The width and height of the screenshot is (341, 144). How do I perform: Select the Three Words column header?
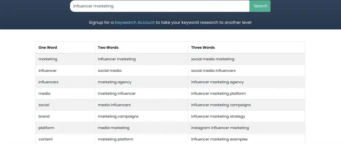(x=203, y=48)
